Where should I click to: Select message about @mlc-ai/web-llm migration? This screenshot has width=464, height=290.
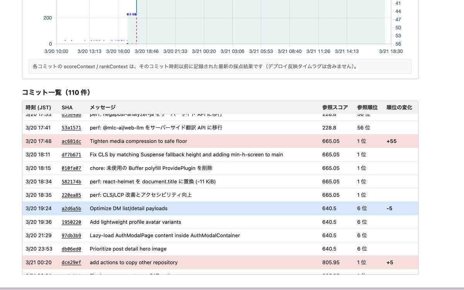(156, 128)
